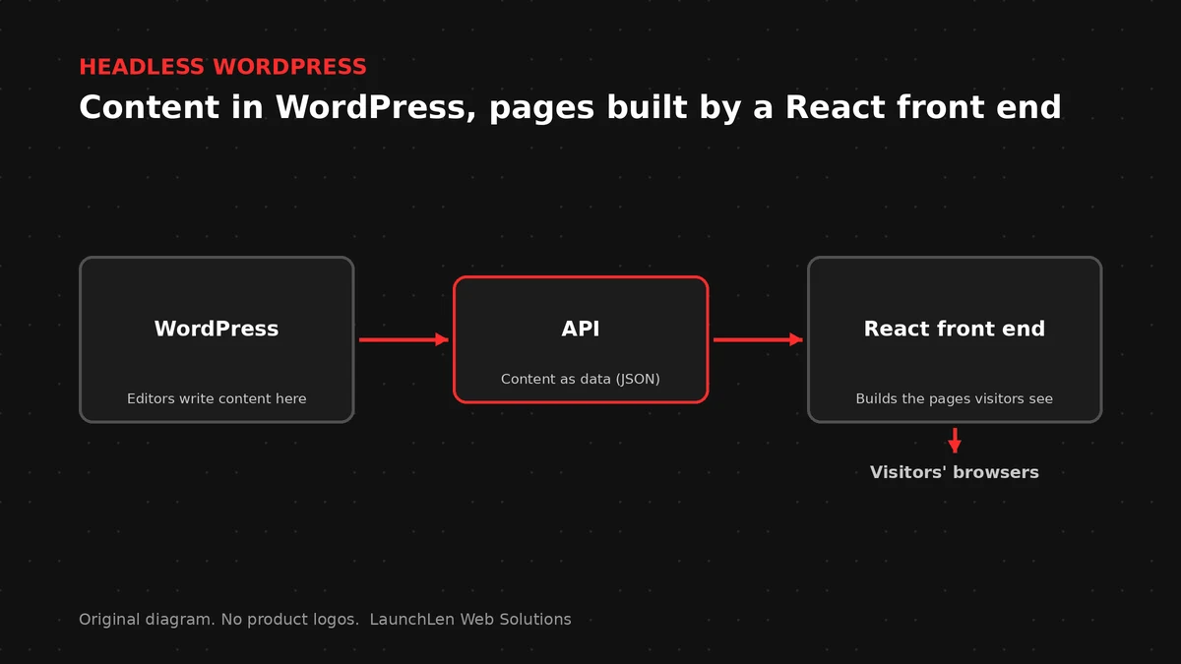The height and width of the screenshot is (664, 1181).
Task: Click "Content as data (JSON)" caption
Action: pos(581,379)
